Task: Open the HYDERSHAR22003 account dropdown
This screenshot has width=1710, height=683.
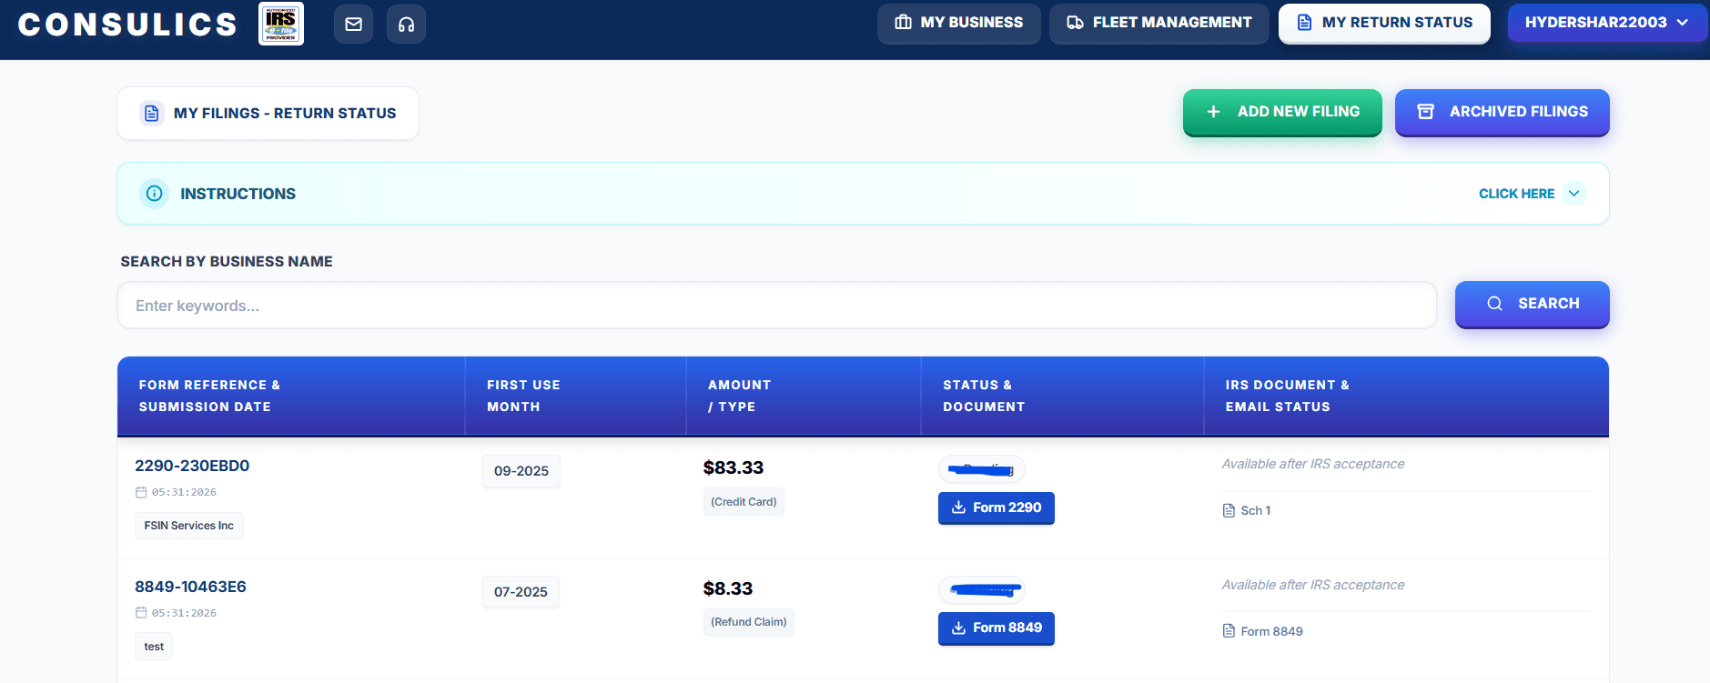Action: (1607, 23)
